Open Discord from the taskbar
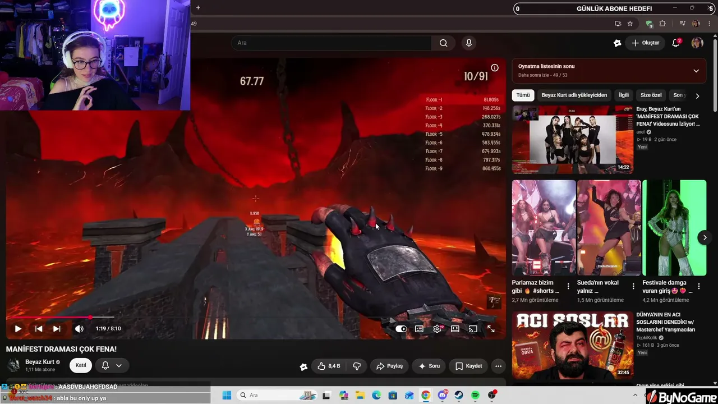The height and width of the screenshot is (404, 718). [x=443, y=395]
